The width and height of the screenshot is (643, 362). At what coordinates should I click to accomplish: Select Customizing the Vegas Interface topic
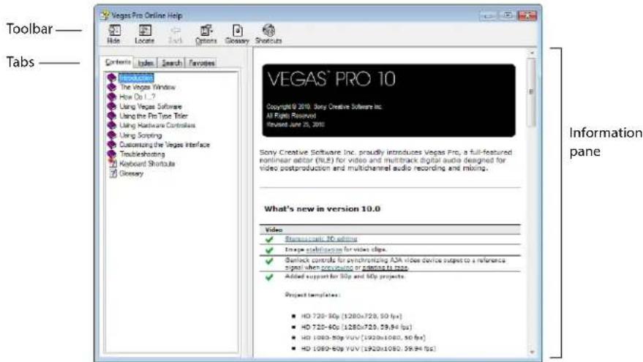[x=165, y=144]
